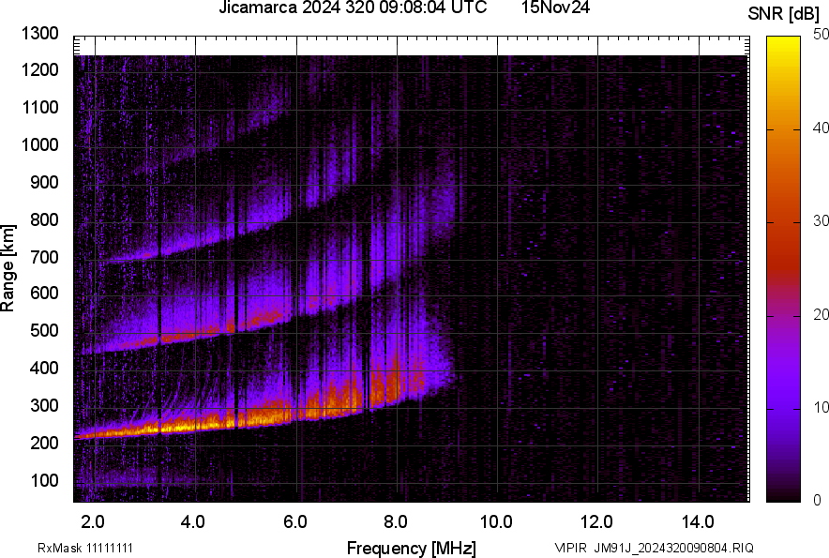Select the 100 km range label
This screenshot has height=558, width=829.
pyautogui.click(x=44, y=479)
